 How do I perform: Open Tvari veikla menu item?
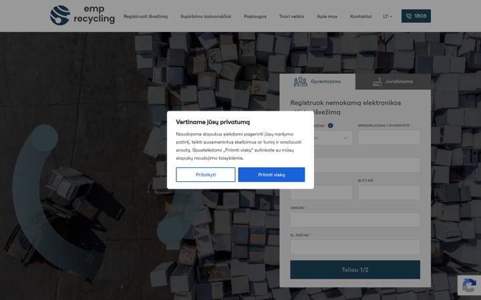(291, 17)
